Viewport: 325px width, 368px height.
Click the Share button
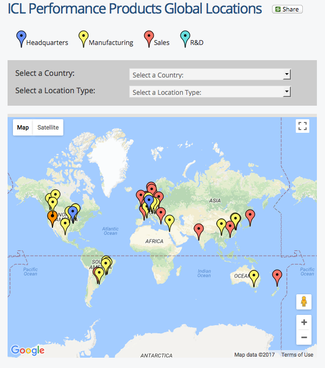[287, 9]
